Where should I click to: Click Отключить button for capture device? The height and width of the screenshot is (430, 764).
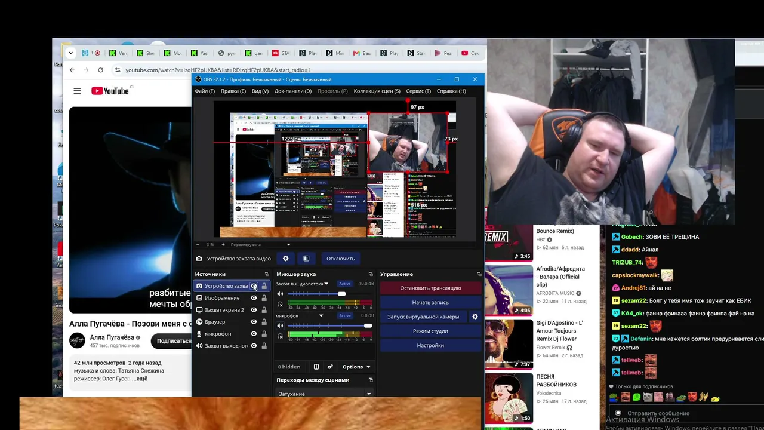pyautogui.click(x=341, y=259)
